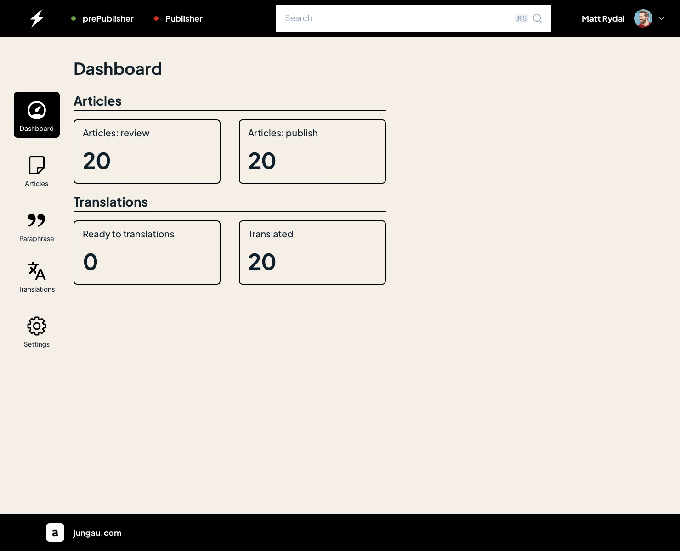
Task: Switch to the prePublisher tab
Action: (108, 18)
